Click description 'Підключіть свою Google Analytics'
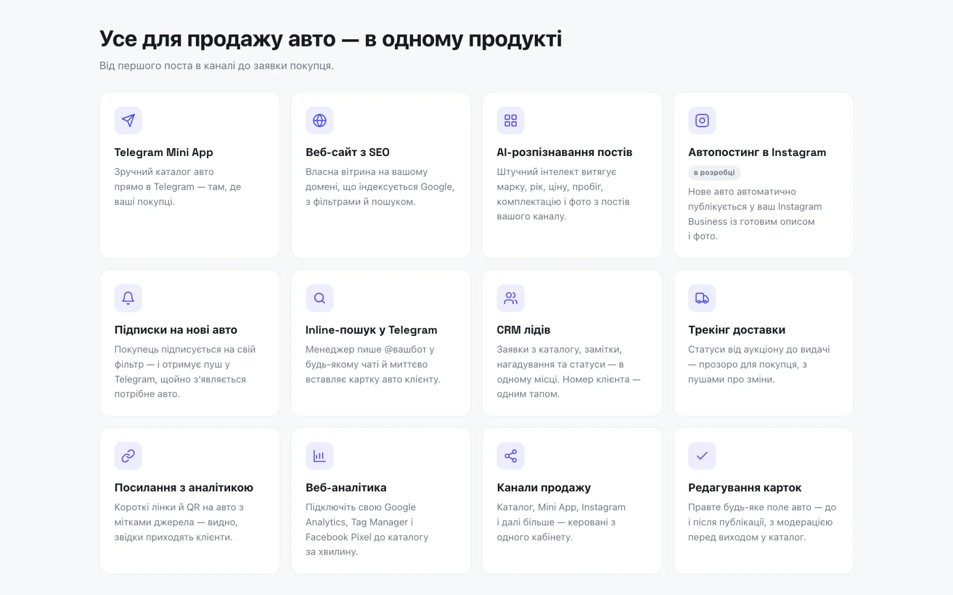Viewport: 953px width, 595px height. coord(367,529)
